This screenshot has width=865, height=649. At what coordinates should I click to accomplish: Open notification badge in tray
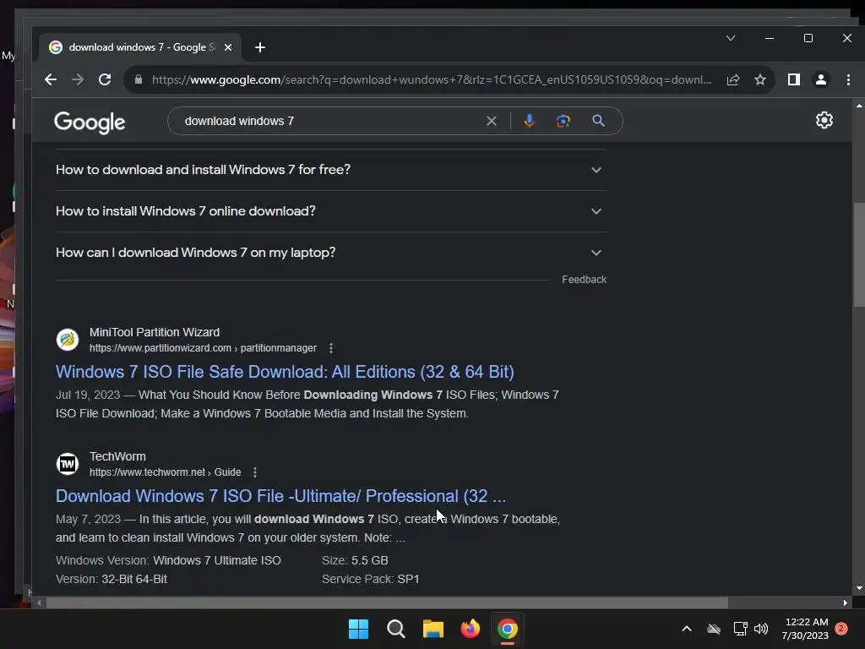(x=841, y=629)
